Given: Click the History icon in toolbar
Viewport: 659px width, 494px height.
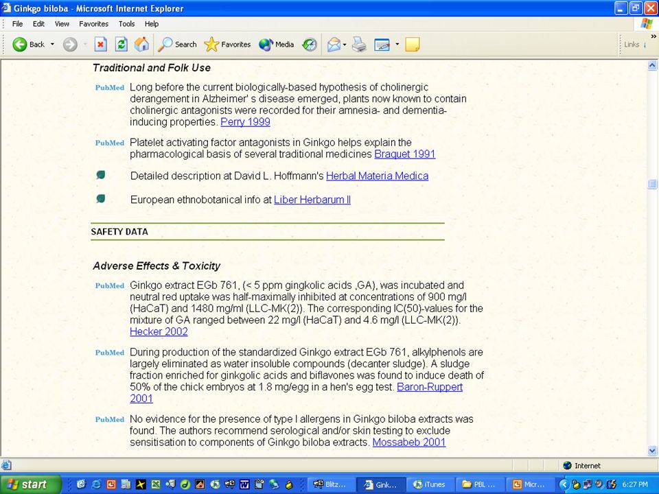Looking at the screenshot, I should point(310,44).
